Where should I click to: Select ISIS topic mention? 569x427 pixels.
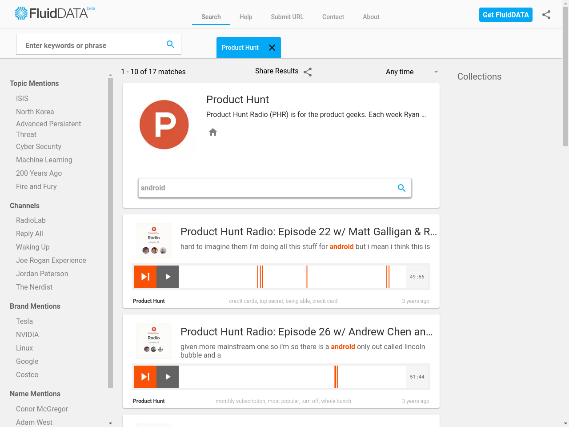22,99
